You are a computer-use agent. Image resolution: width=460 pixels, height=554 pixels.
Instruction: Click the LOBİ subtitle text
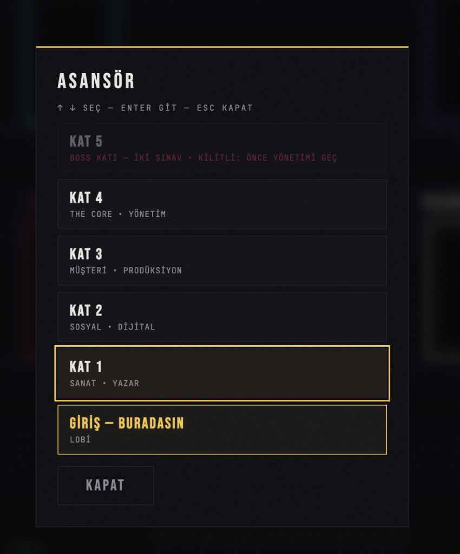click(x=80, y=439)
